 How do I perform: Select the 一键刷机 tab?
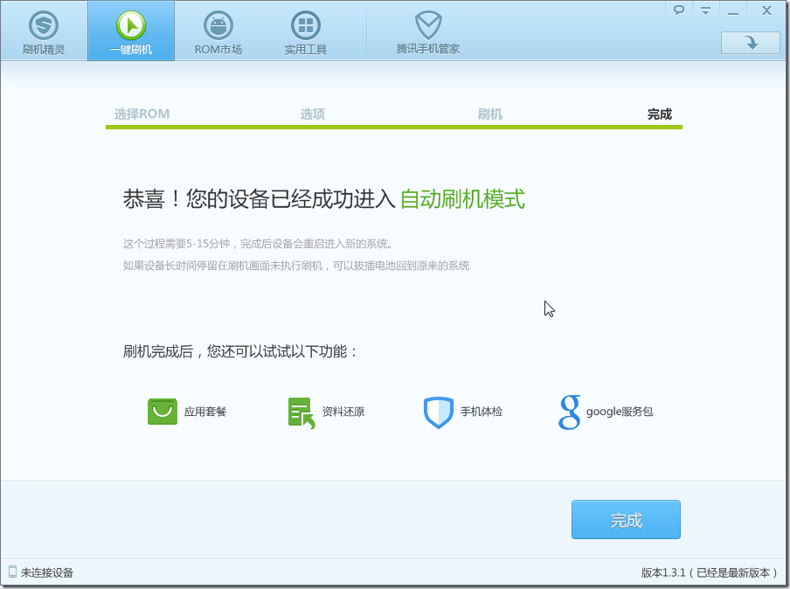click(x=131, y=31)
